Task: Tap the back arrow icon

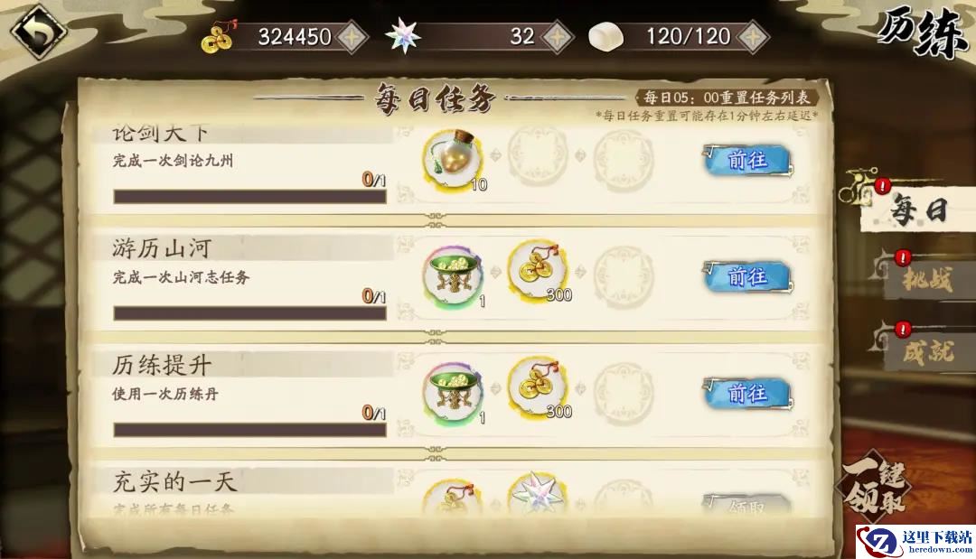Action: (39, 33)
